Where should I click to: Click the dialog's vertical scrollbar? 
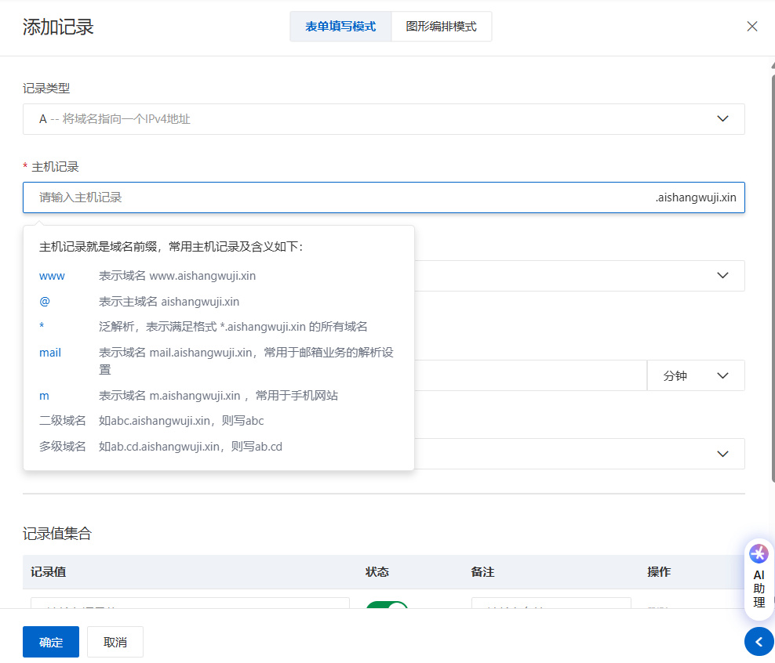(773, 277)
